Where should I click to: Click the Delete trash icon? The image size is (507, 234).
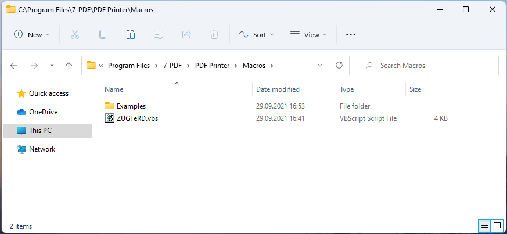[x=214, y=34]
